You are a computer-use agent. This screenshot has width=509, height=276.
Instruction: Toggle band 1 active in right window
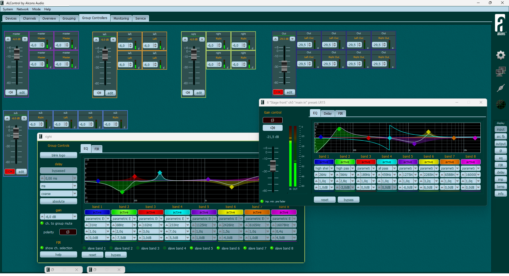97,212
